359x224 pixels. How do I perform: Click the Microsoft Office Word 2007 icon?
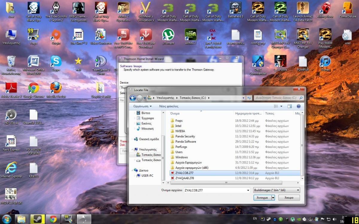pos(34,65)
